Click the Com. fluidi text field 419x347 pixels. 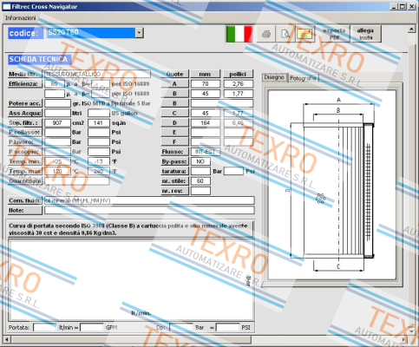click(x=149, y=200)
